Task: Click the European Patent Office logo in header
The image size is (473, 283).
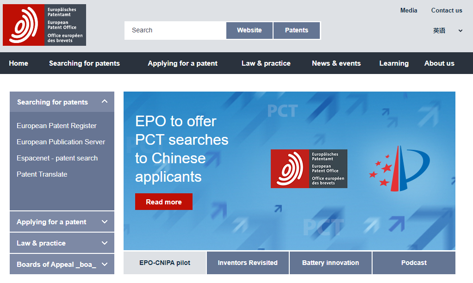Action: (x=44, y=25)
